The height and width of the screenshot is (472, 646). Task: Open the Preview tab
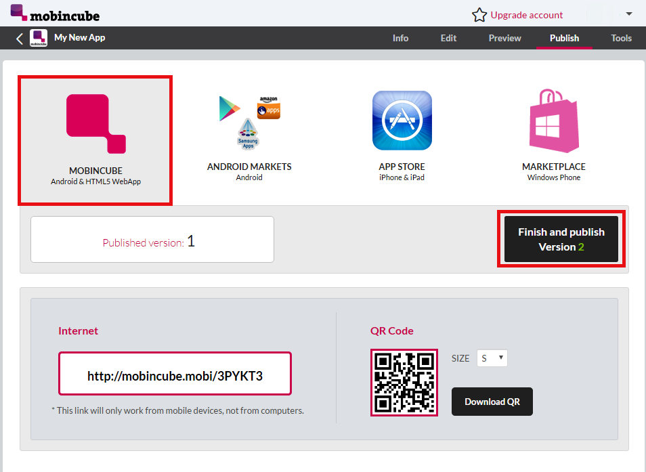(x=504, y=39)
